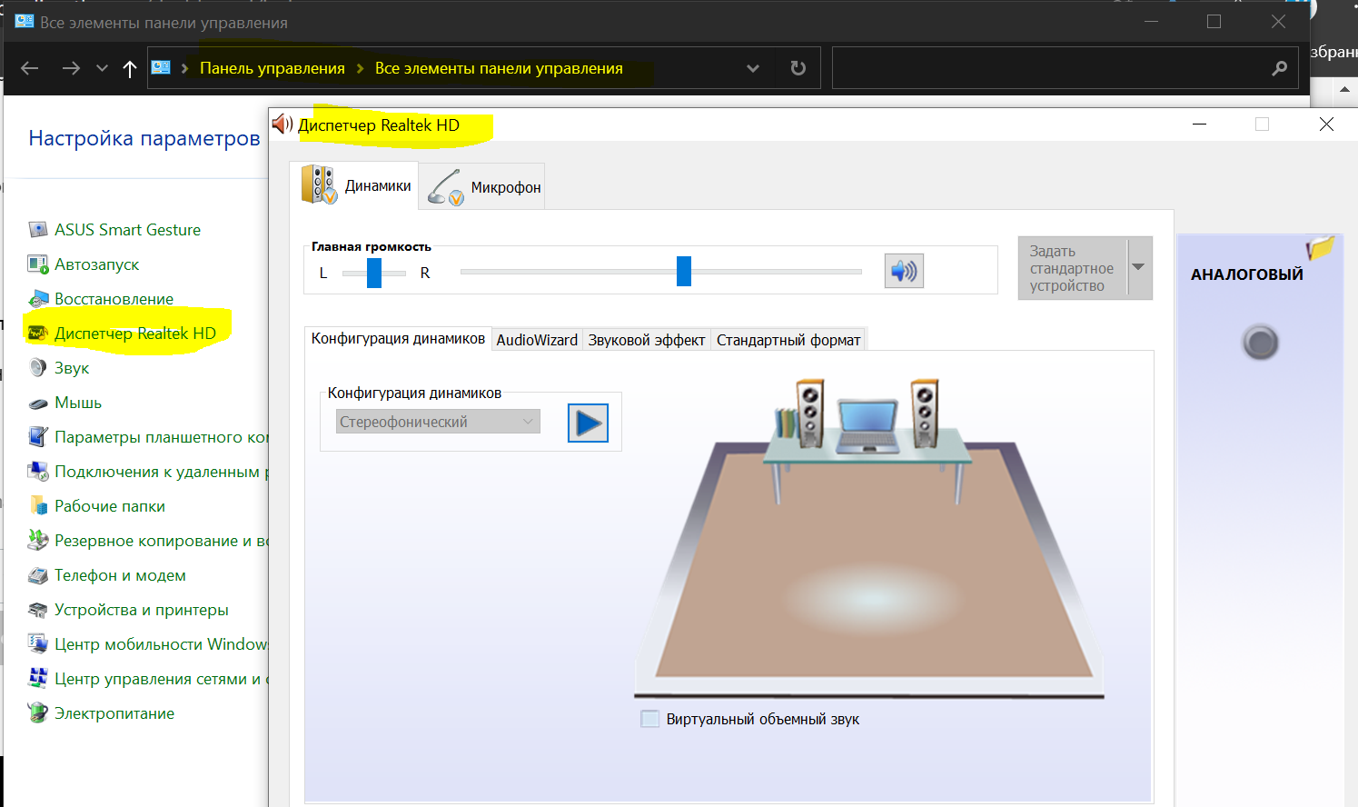Click the Восстановление icon

[x=37, y=299]
